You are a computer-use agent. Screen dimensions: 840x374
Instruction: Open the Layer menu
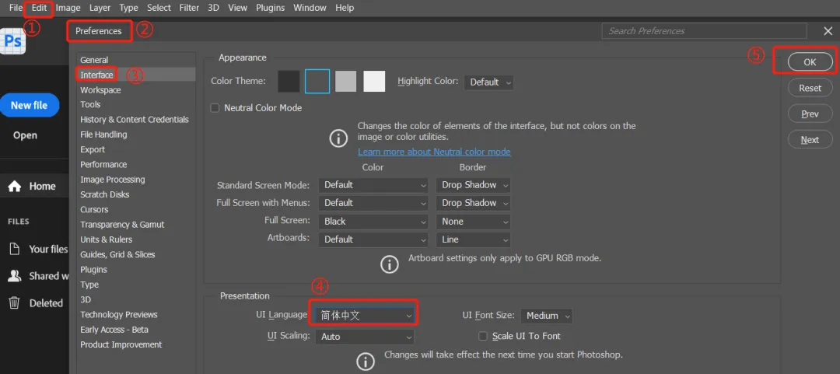click(100, 8)
